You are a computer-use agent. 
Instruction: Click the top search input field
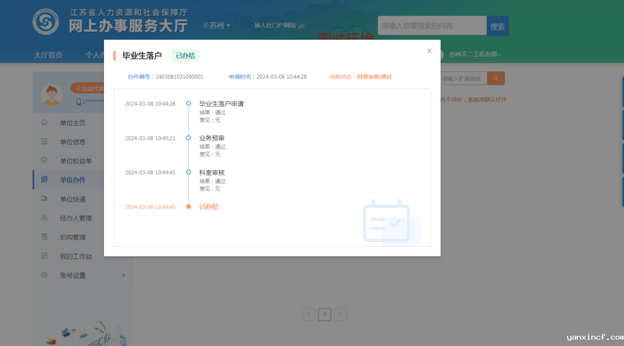tap(432, 26)
